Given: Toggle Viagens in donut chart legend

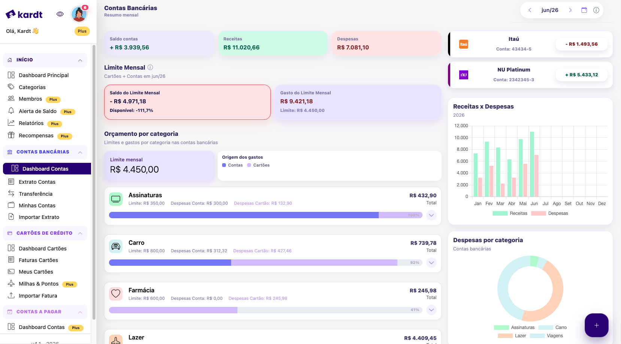Looking at the screenshot, I should (546, 336).
